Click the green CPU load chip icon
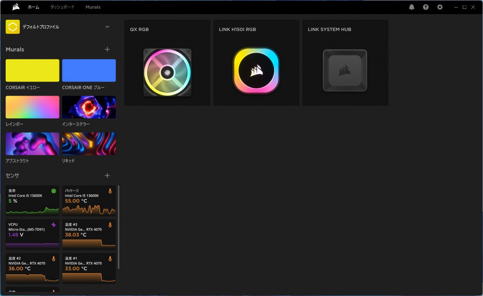The height and width of the screenshot is (296, 483). point(54,191)
